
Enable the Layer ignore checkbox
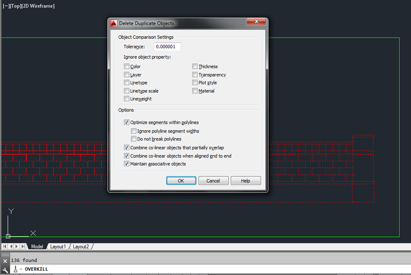tap(127, 75)
